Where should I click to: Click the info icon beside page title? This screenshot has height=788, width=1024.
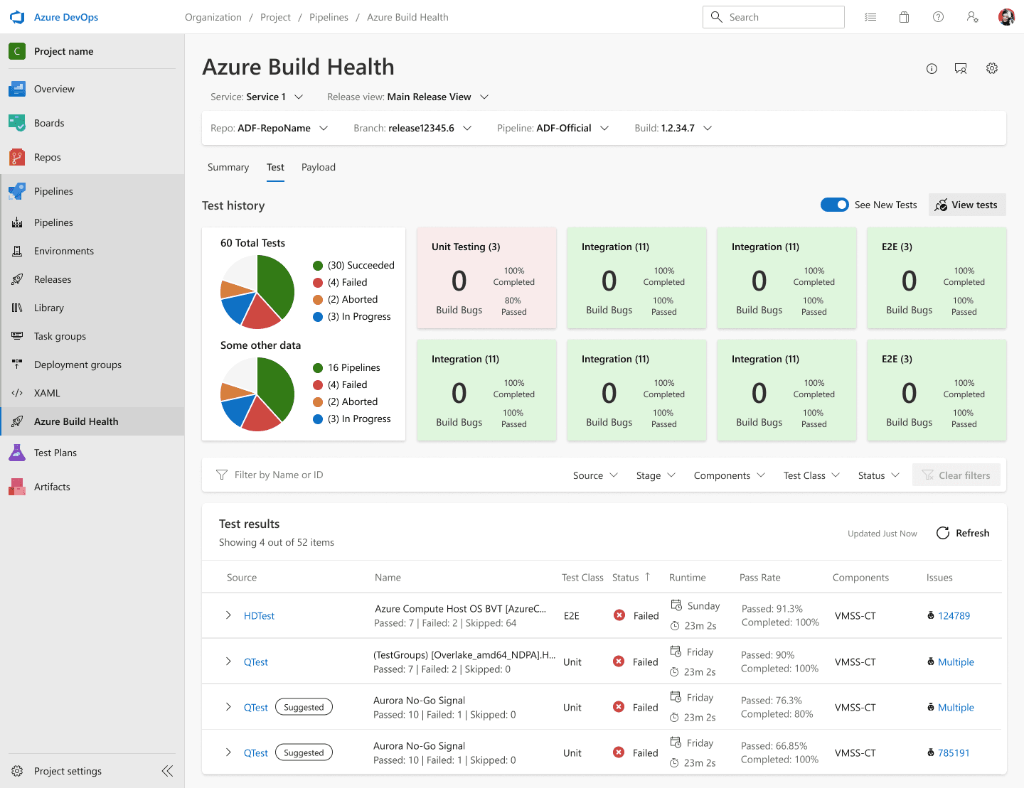pos(932,69)
